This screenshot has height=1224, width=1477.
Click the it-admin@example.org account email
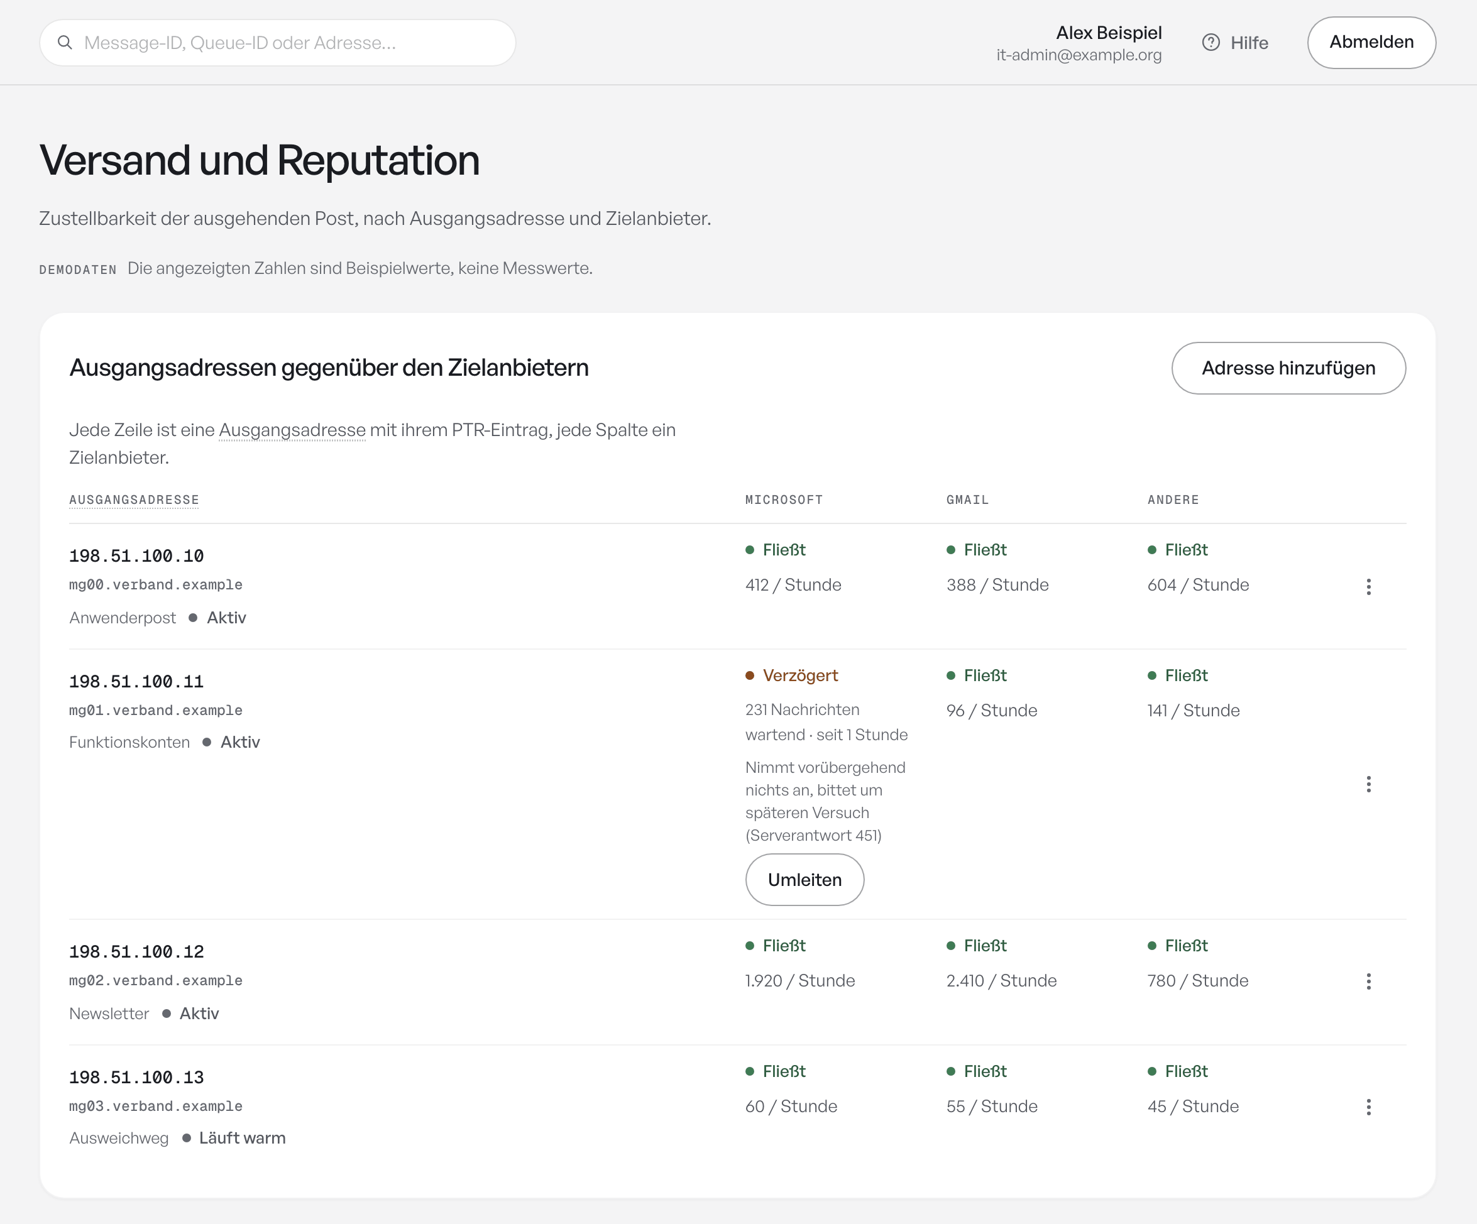coord(1079,55)
